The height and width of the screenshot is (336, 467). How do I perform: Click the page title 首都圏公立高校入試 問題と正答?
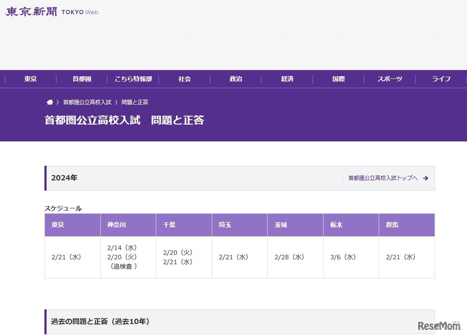coord(124,120)
